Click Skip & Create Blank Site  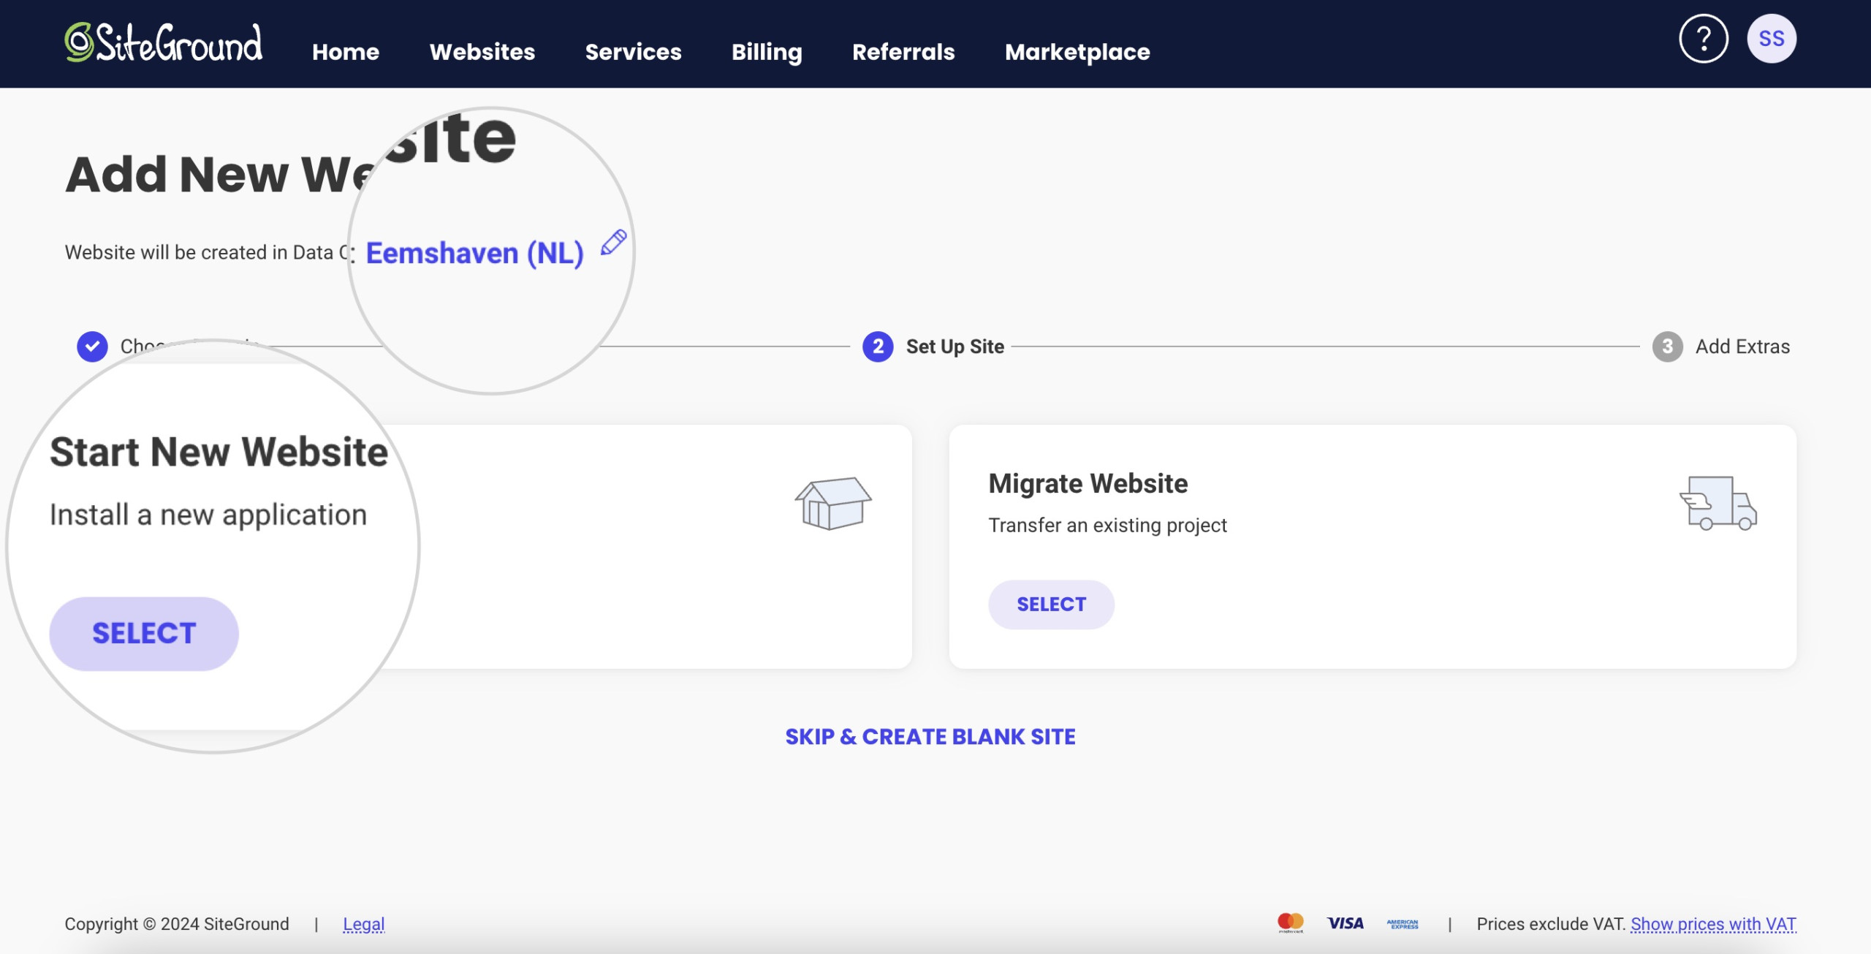(x=930, y=737)
